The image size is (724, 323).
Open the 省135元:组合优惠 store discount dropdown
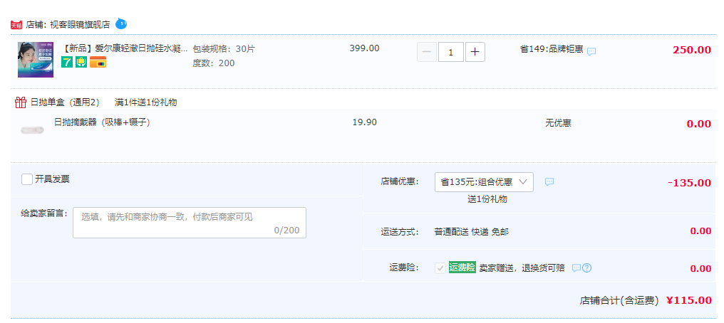[484, 182]
